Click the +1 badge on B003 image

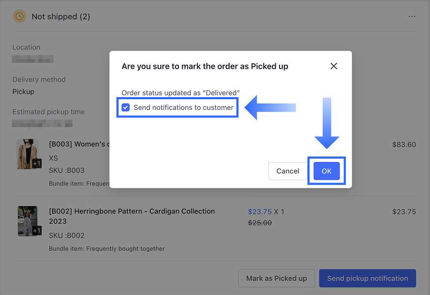pos(37,163)
